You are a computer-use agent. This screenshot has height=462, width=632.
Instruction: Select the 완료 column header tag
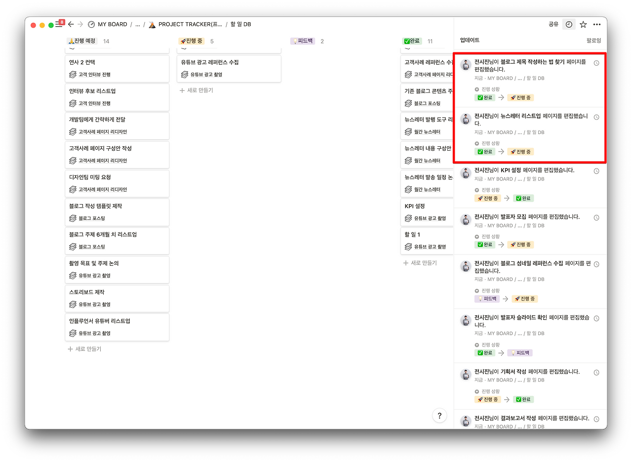coord(412,41)
